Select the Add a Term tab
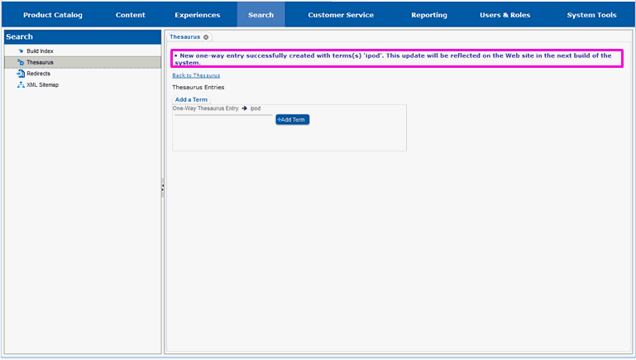636x360 pixels. (191, 99)
